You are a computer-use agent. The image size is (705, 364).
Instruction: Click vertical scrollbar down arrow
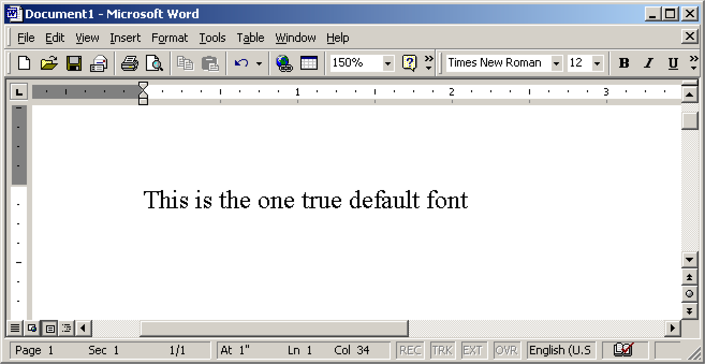689,260
